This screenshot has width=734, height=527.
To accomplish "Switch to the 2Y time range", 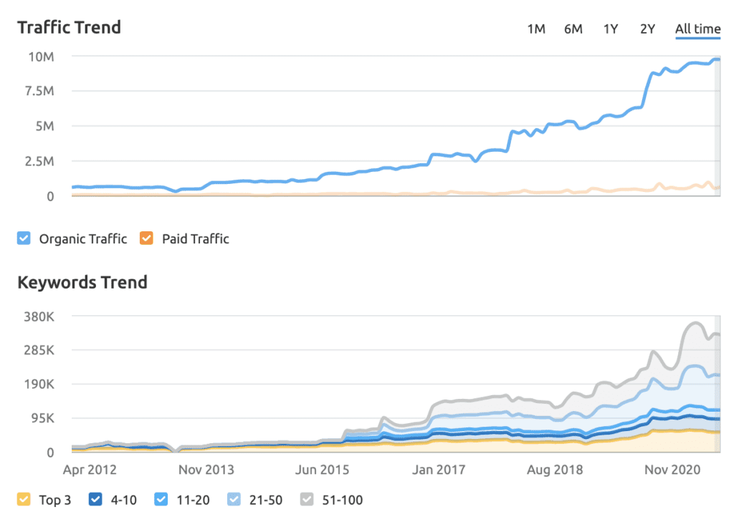I will pos(647,29).
